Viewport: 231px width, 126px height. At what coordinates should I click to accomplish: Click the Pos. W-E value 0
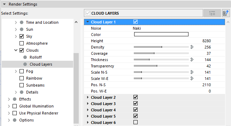(210, 91)
